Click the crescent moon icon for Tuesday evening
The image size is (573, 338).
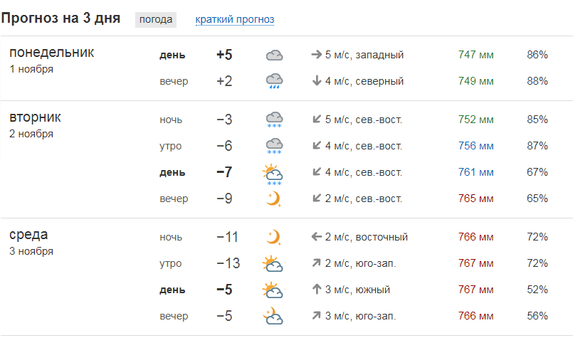274,199
